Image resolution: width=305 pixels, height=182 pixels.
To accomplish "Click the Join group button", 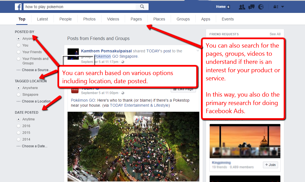I will click(270, 165).
